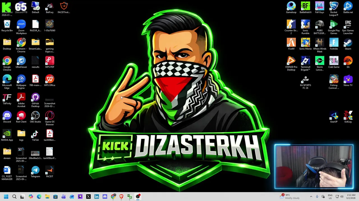Open Crab Game desktop icon
The height and width of the screenshot is (201, 359).
coord(334,62)
